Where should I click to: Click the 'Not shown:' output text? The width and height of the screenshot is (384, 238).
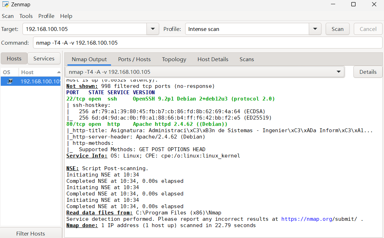(x=82, y=86)
